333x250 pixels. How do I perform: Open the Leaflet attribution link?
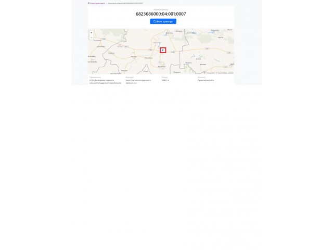[x=230, y=73]
